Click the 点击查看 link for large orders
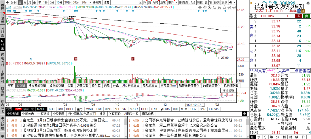311x139 pixels. [x=302, y=71]
